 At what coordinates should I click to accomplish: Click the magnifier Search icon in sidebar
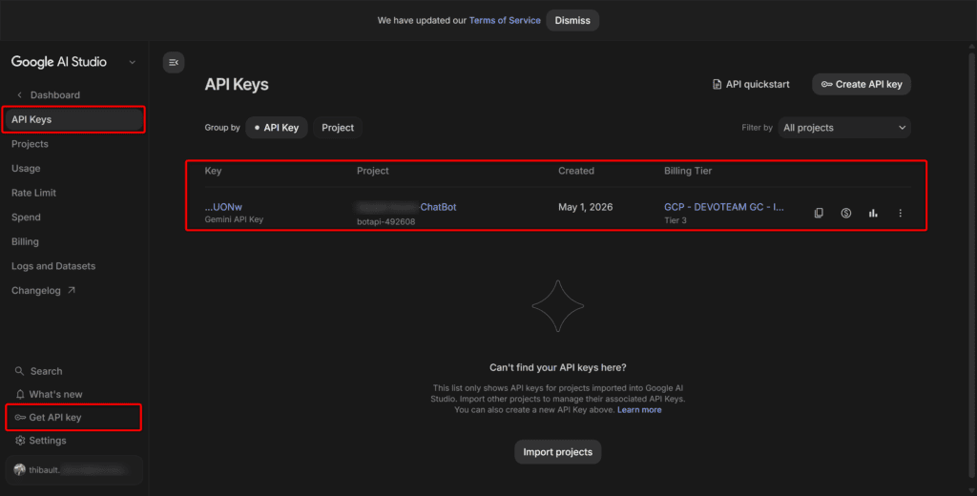[x=19, y=371]
